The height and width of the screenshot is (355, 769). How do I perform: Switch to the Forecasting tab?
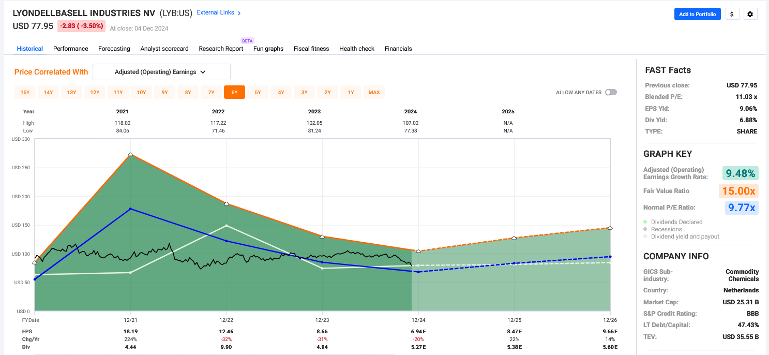(x=114, y=48)
